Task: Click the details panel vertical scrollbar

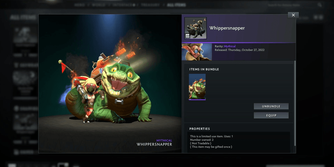Action: (295, 103)
